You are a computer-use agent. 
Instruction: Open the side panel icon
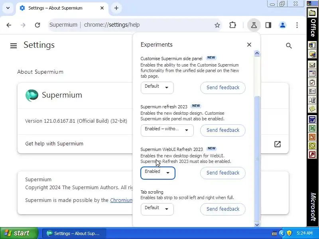[x=268, y=25]
